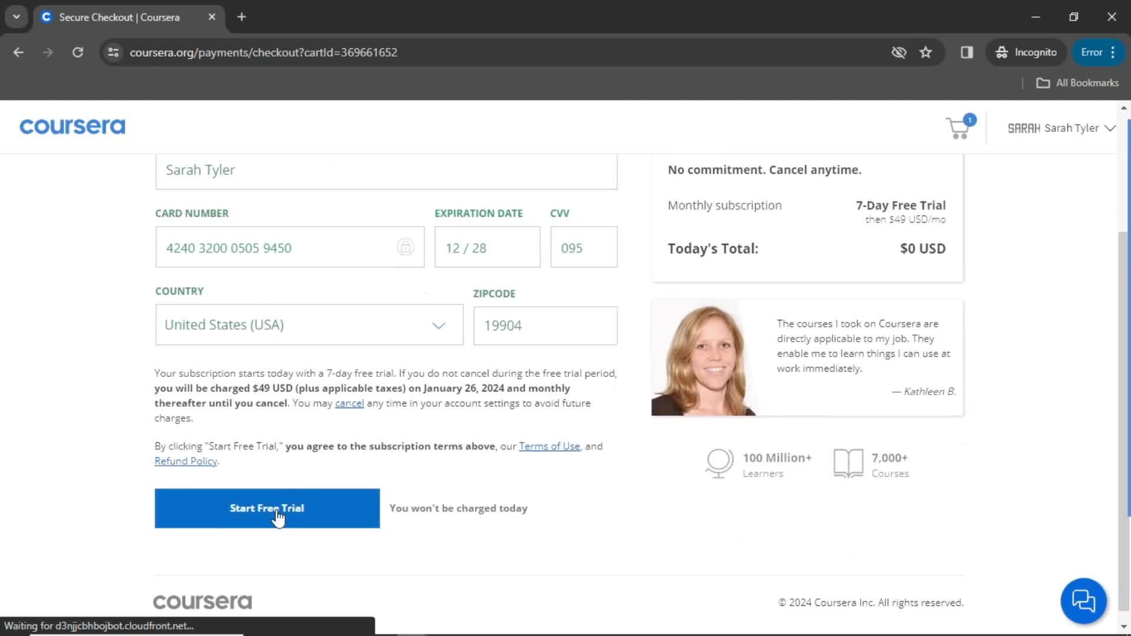Open the shopping cart icon
The image size is (1131, 636).
959,128
